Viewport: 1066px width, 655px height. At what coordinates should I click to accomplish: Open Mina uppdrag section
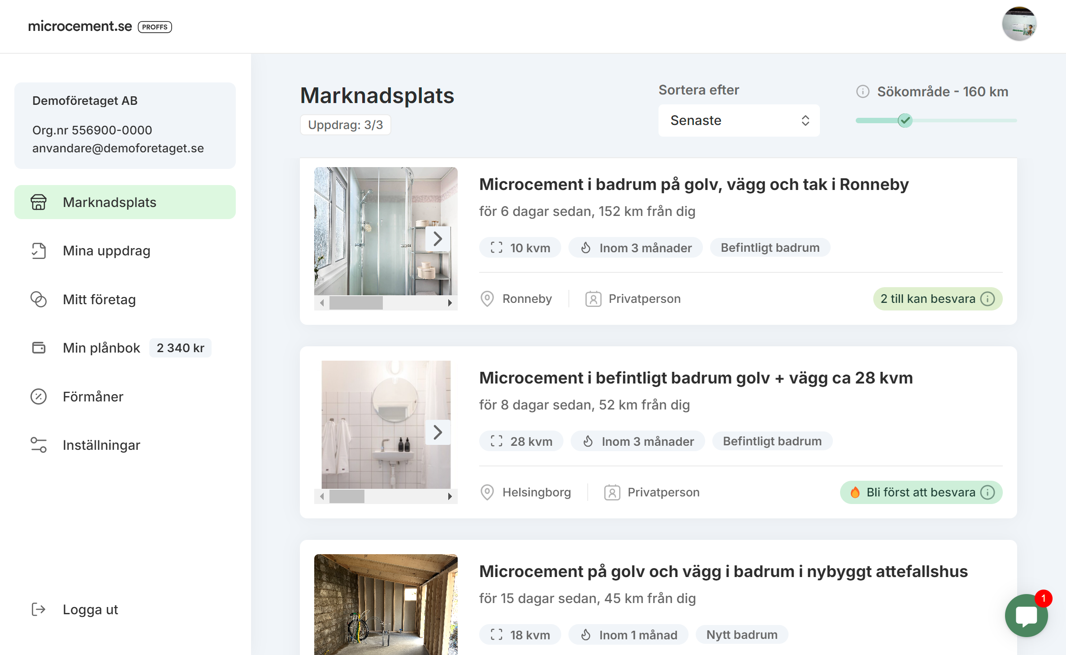[x=107, y=251]
